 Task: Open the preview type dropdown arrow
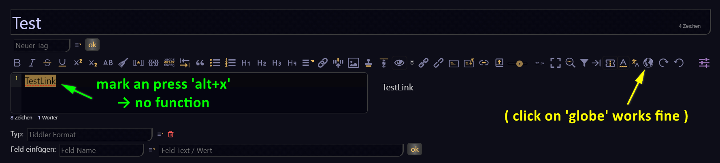412,63
